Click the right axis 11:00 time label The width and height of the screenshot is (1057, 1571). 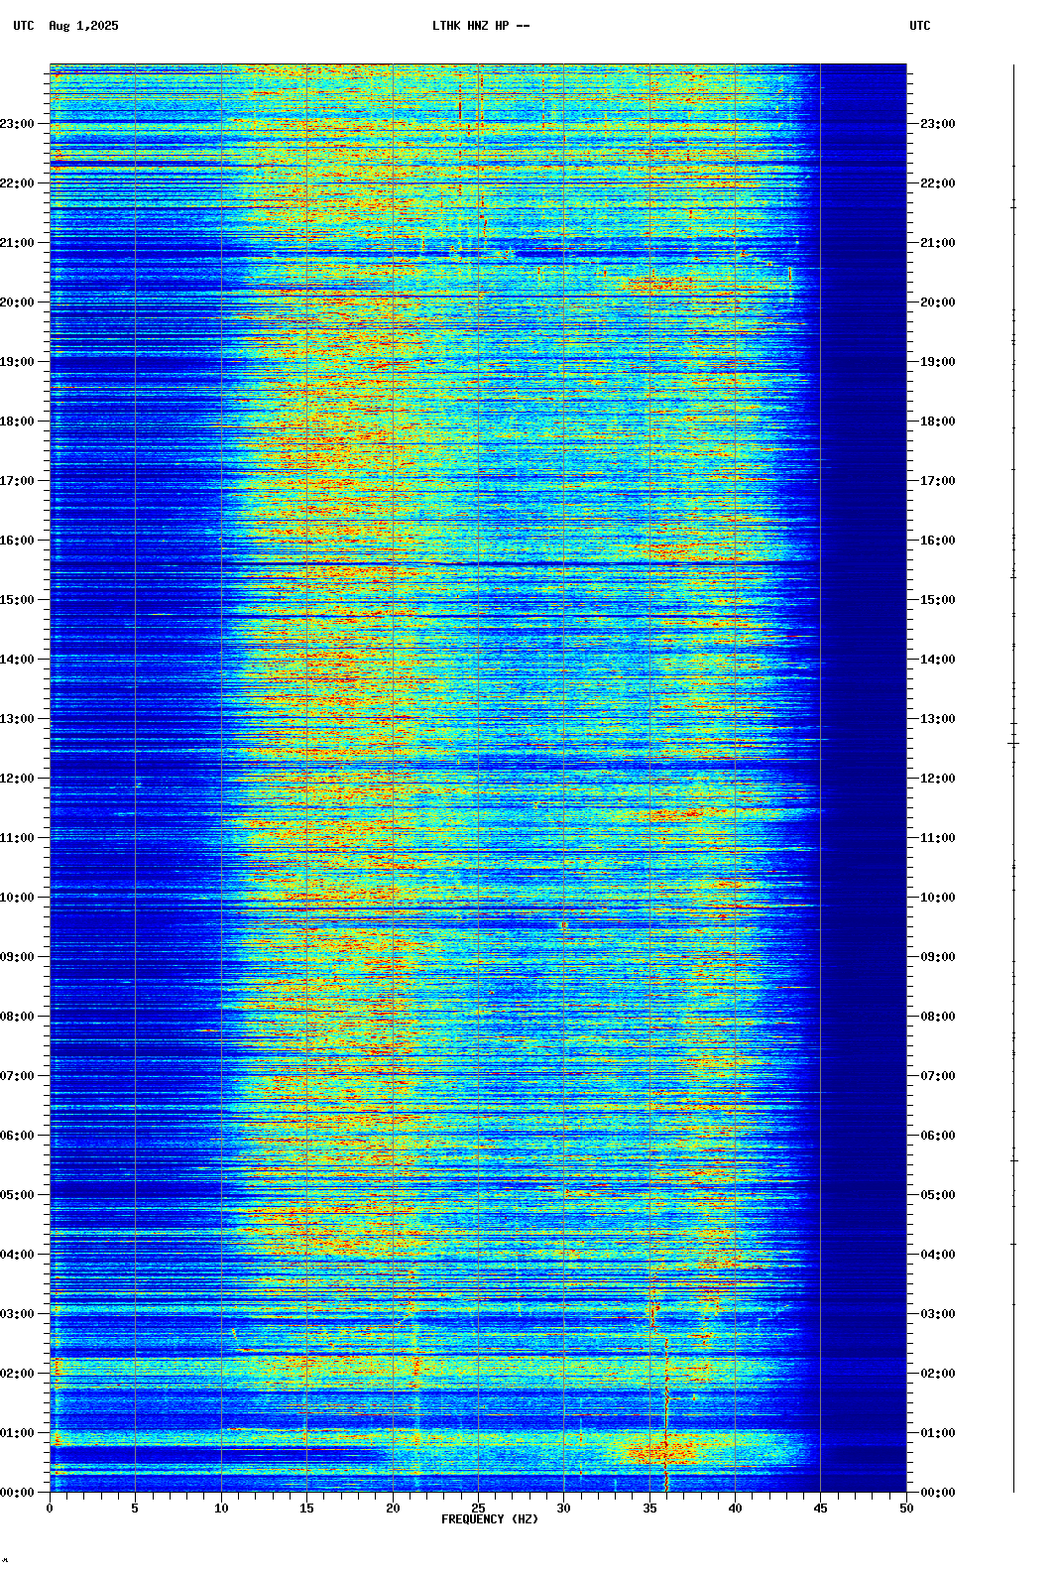(938, 838)
